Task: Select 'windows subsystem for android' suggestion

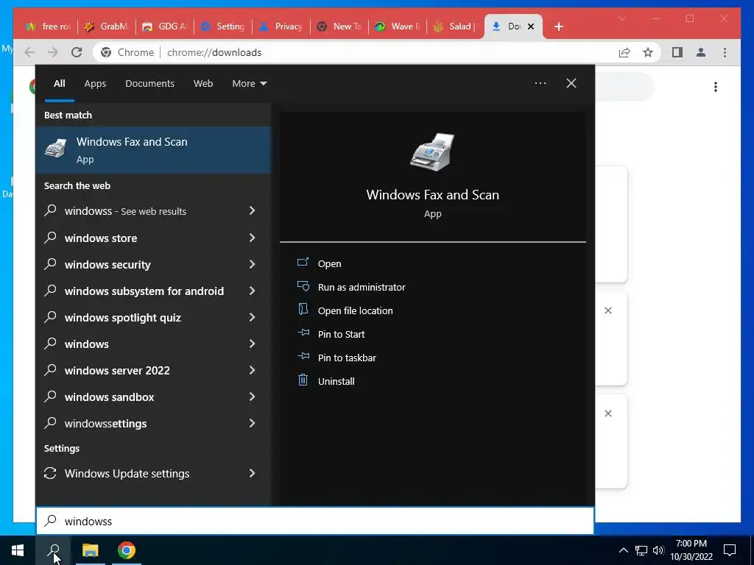Action: coord(153,291)
